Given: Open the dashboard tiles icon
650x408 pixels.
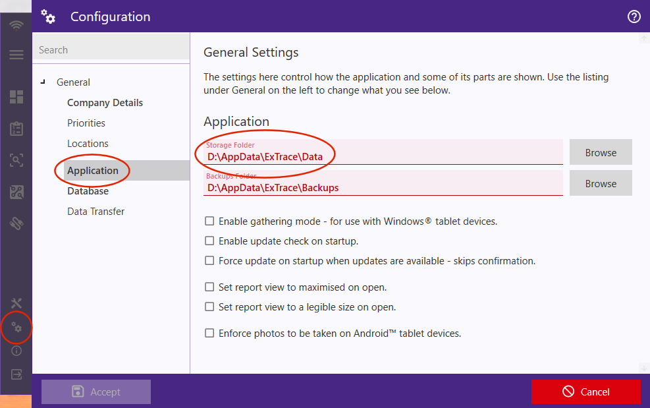Looking at the screenshot, I should point(16,97).
